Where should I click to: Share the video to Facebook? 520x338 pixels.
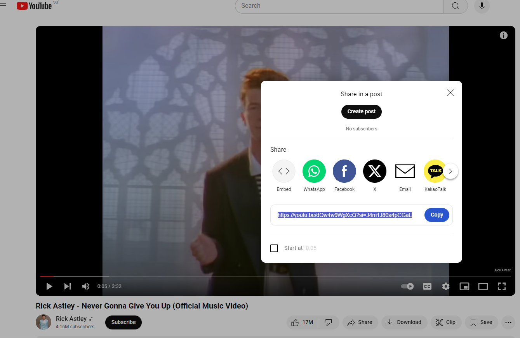[x=344, y=175]
